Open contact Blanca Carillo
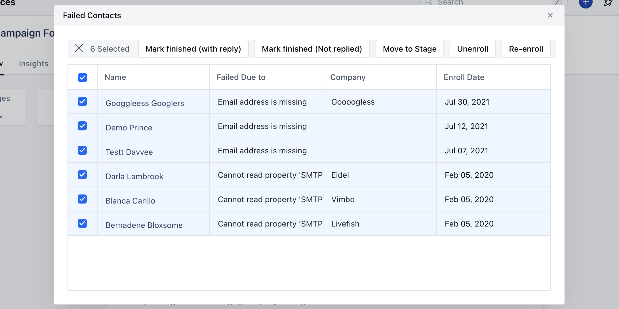This screenshot has width=619, height=309. [x=130, y=201]
